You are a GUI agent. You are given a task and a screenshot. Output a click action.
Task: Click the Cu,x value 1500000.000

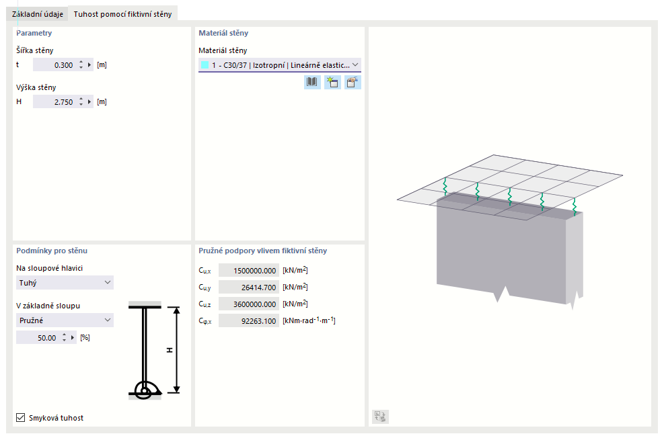(x=249, y=270)
